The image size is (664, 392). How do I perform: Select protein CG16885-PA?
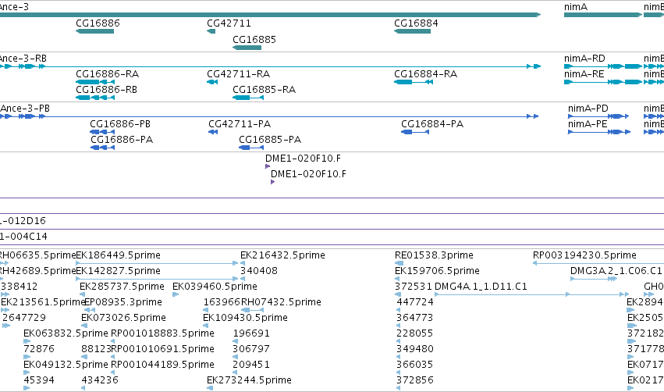click(251, 148)
